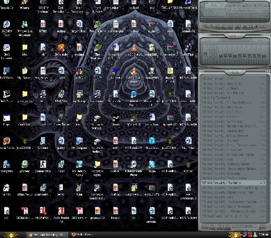Viewport: 271px width, 238px height.
Task: Open the Screen Theme desktop shortcut
Action: (x=61, y=120)
